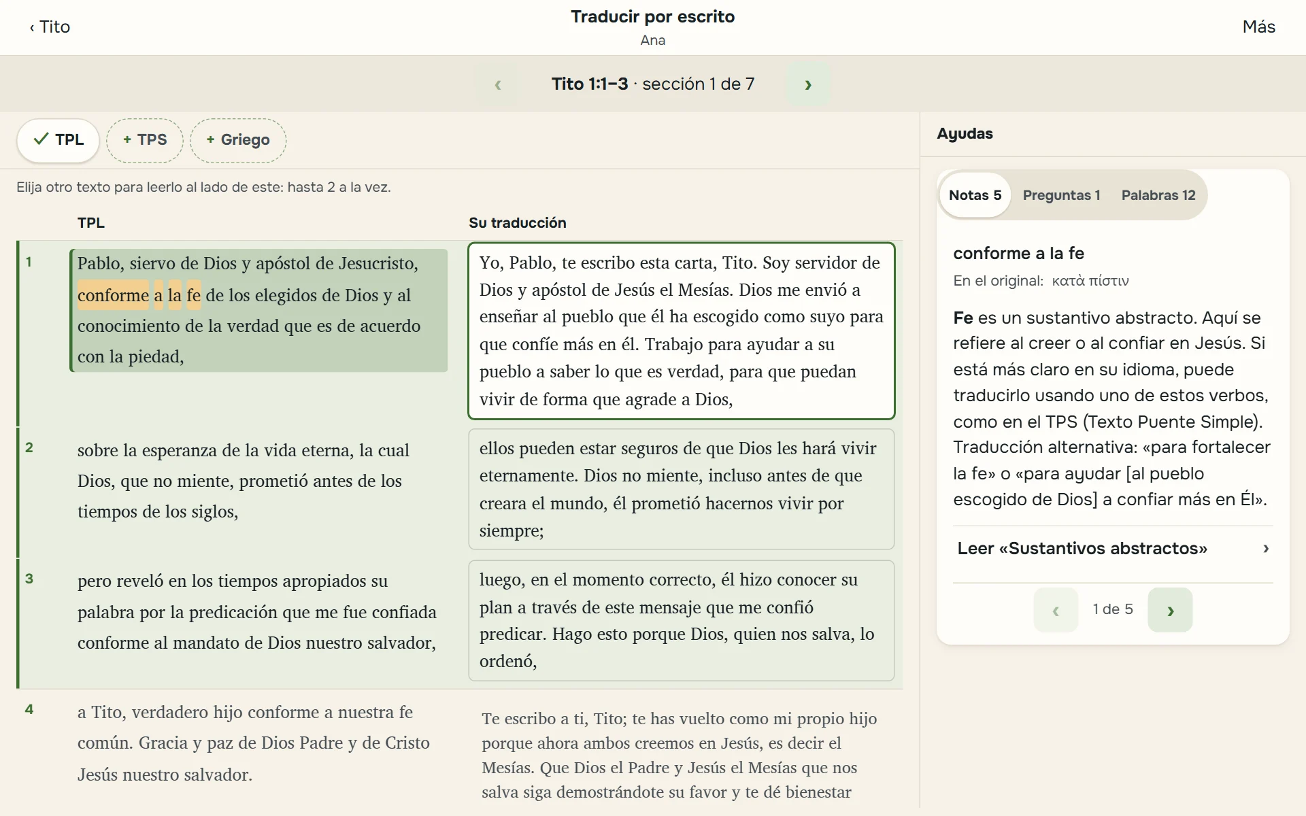Click the 'Traducir por escrito' title
The image size is (1306, 816).
pyautogui.click(x=652, y=17)
